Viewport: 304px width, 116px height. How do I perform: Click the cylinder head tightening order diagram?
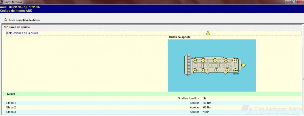tap(212, 65)
